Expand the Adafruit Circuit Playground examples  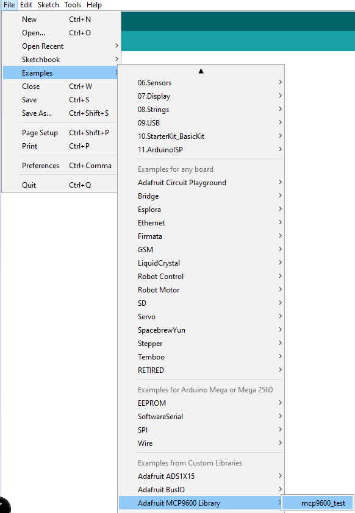201,183
